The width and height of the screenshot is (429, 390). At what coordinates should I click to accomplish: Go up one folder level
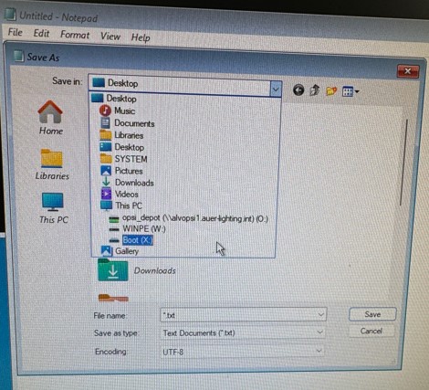pyautogui.click(x=315, y=90)
